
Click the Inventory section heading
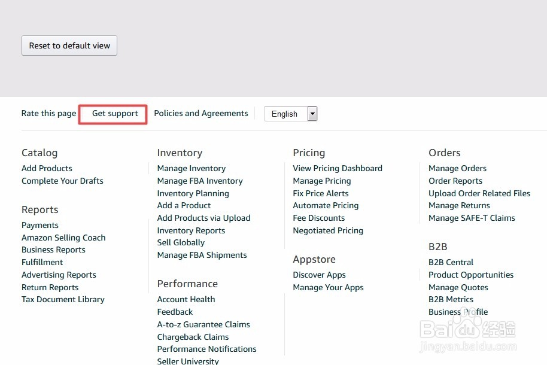point(180,153)
